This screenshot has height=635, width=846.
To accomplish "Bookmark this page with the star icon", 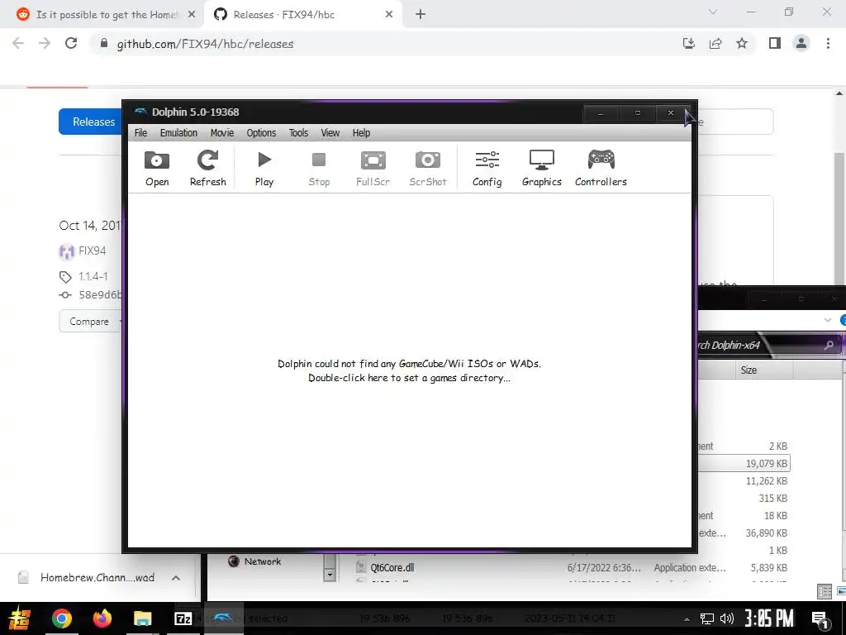I will tap(742, 44).
